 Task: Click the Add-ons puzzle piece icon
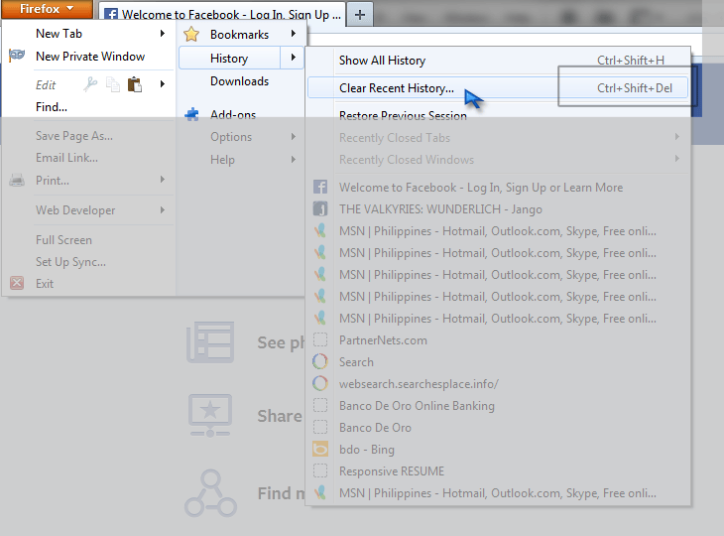pos(191,114)
